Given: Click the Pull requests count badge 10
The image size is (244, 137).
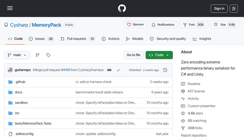Looking at the screenshot, I should [92, 39].
